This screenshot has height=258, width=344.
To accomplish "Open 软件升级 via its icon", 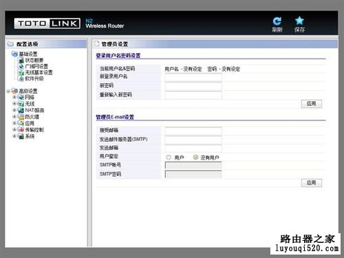I will click(x=21, y=78).
